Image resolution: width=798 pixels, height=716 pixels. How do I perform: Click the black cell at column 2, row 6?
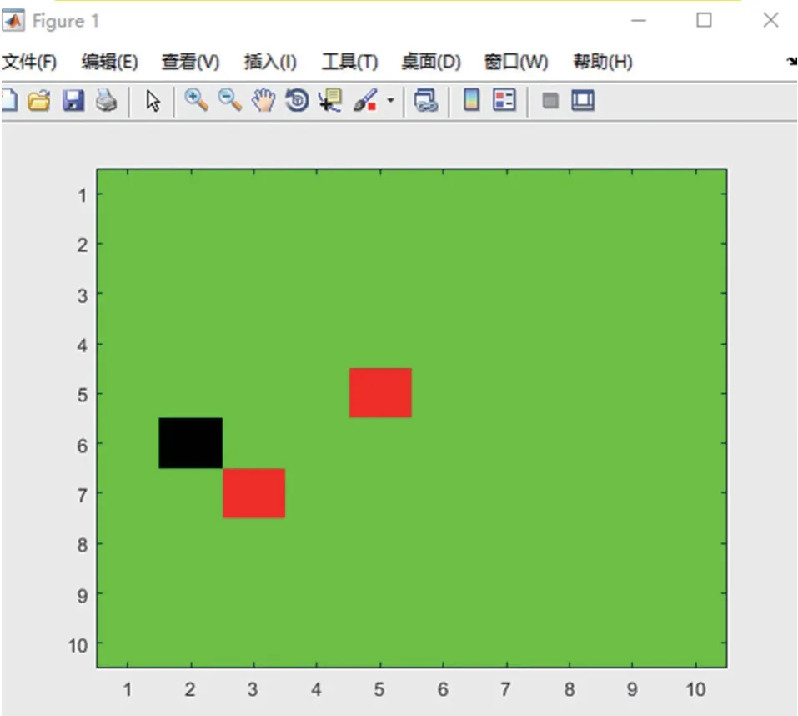[191, 443]
